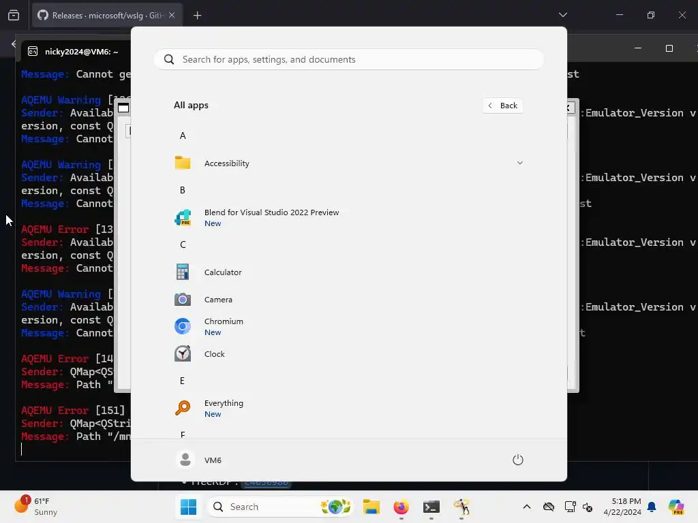Close the Releases microsoft/wslg tab
The image size is (698, 523).
tap(172, 15)
